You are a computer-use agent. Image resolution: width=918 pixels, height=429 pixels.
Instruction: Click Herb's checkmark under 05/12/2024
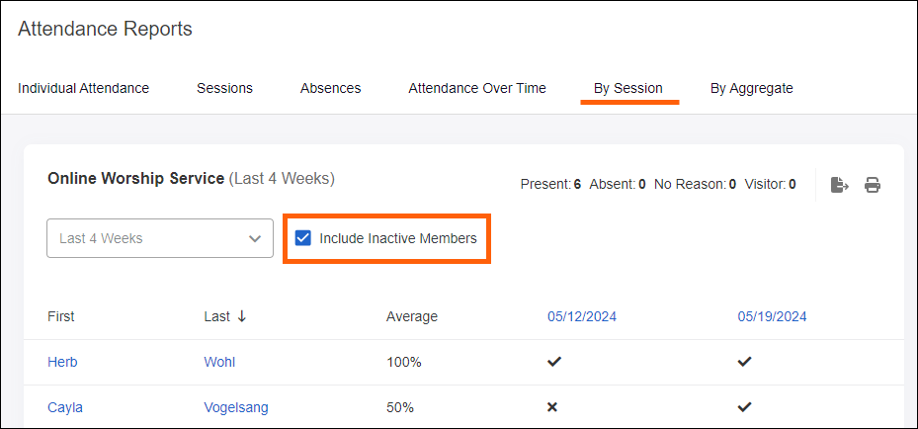click(554, 362)
